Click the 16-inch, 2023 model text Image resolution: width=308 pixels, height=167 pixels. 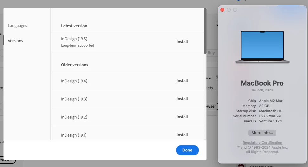(x=262, y=90)
